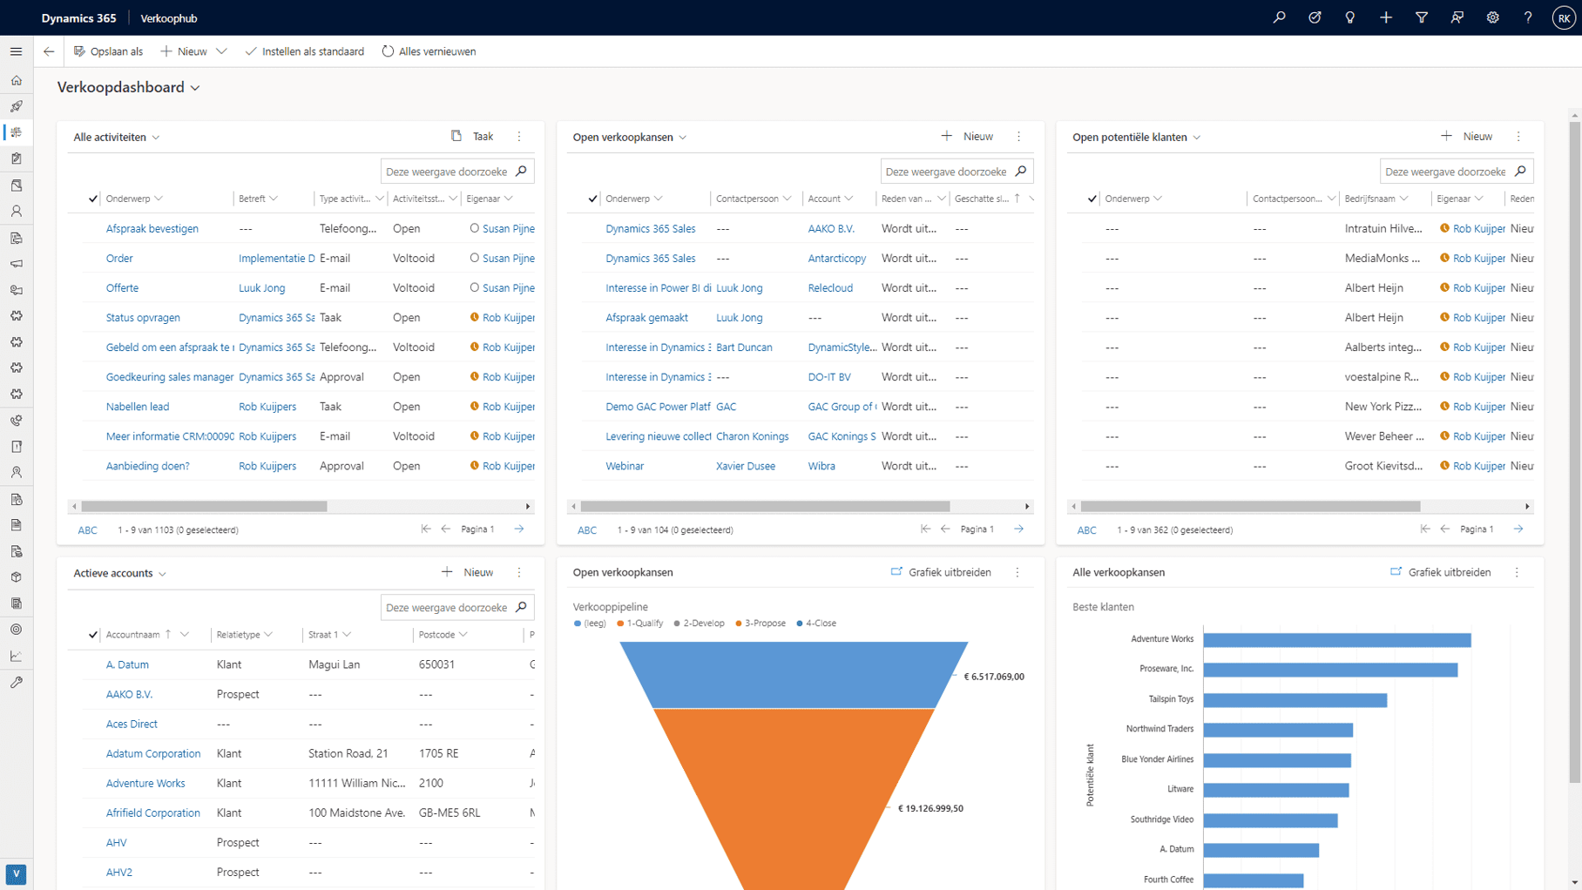Go to next page in Open verkoopkansen list
Viewport: 1582px width, 890px height.
pyautogui.click(x=1018, y=529)
